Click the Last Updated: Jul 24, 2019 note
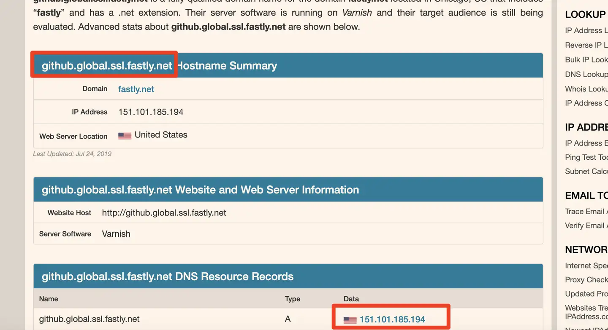The image size is (608, 330). tap(72, 154)
